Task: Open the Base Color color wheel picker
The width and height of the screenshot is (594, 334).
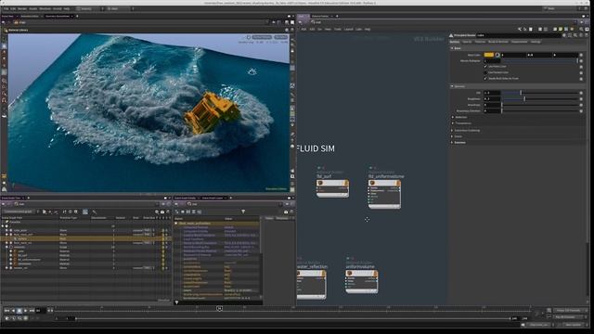Action: [497, 55]
